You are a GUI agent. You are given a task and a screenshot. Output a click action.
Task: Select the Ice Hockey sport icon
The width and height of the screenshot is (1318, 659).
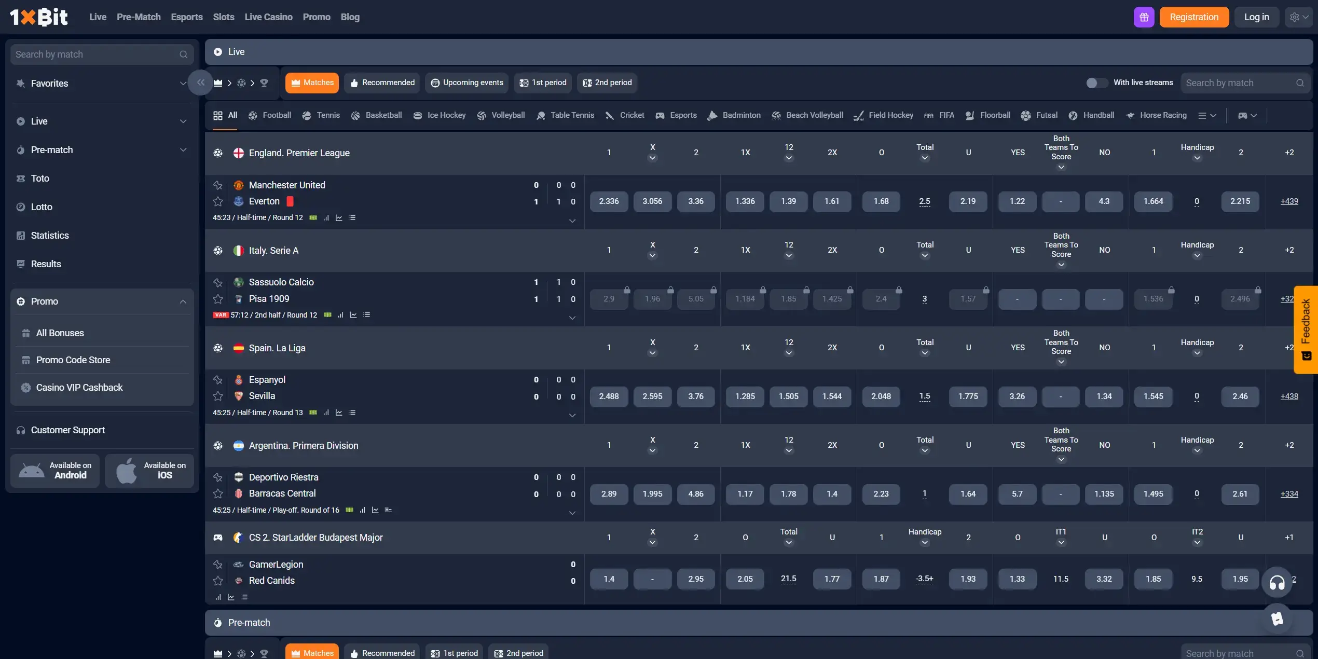tap(417, 115)
